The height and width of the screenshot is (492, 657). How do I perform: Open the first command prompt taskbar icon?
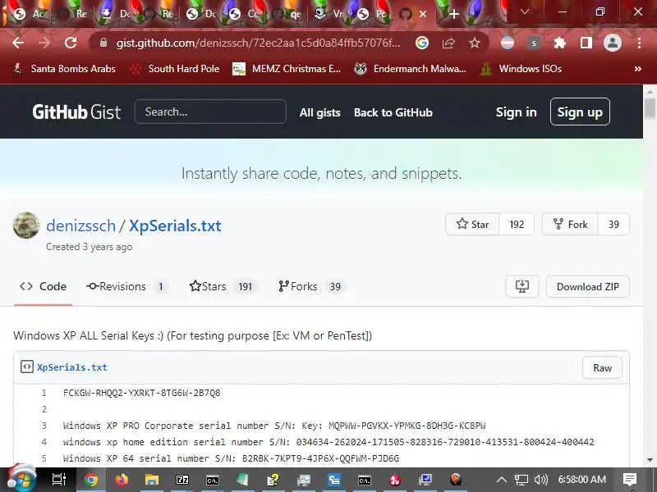pos(213,480)
